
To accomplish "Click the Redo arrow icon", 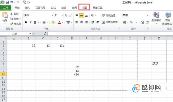I will pyautogui.click(x=18, y=2).
